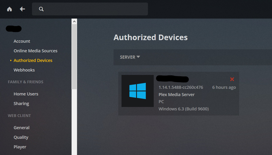Click the sidebar scrollbar thumb
This screenshot has height=155, width=272.
(x=74, y=56)
